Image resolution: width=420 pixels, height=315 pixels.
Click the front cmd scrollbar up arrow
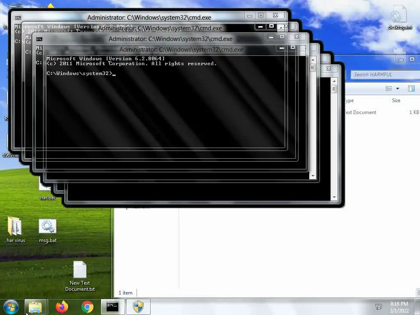313,60
